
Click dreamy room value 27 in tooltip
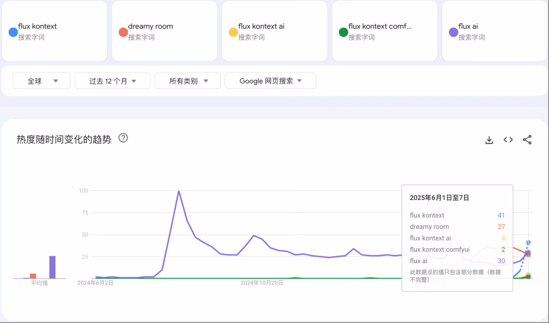(501, 227)
